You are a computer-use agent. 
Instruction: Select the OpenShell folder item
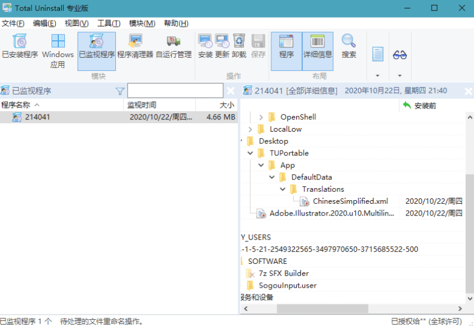(x=298, y=117)
